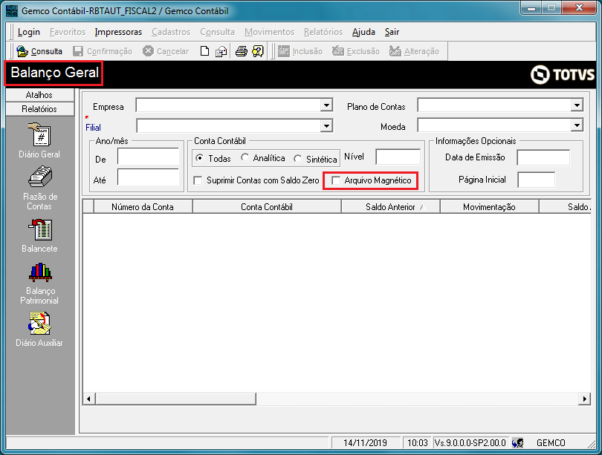Open the Balancete report icon
This screenshot has height=455, width=602.
40,229
